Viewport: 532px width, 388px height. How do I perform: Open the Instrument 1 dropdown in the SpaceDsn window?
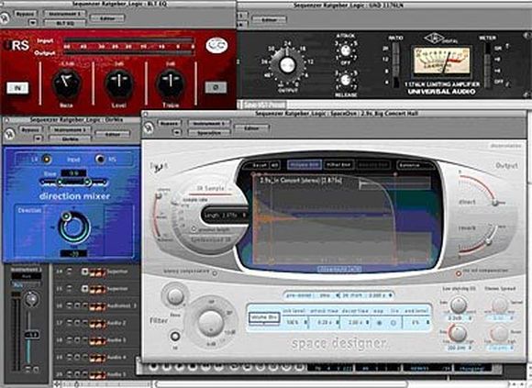[x=209, y=124]
